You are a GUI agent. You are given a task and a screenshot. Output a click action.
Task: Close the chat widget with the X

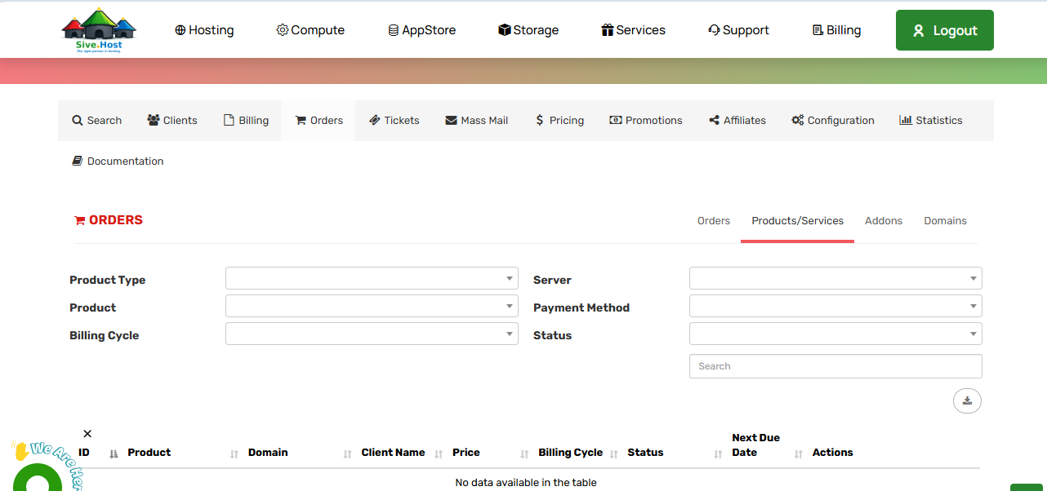tap(87, 434)
